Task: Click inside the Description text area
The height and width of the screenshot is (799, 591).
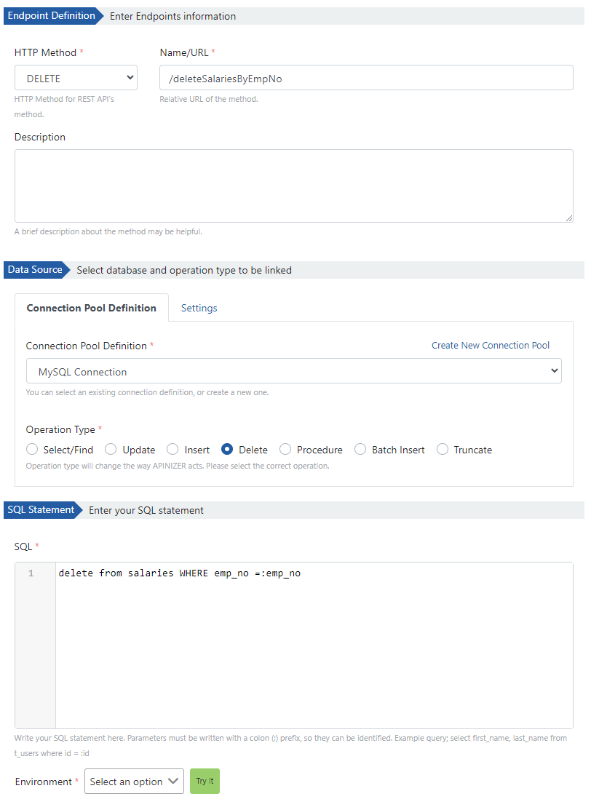Action: (x=293, y=186)
